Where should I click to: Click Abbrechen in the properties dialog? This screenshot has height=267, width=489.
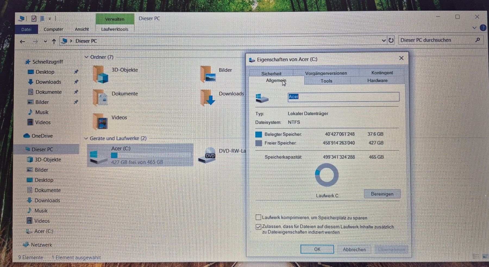(x=354, y=249)
